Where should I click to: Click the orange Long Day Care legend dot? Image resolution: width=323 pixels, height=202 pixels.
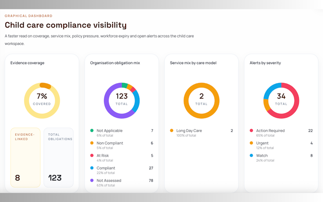coord(171,131)
